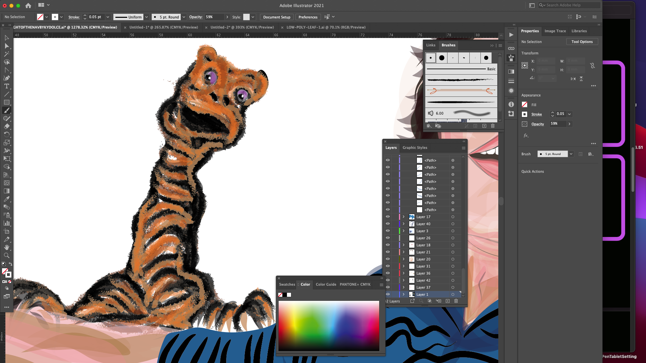This screenshot has height=363, width=646.
Task: Open the 5 pt. Round brush dropdown in Properties
Action: [x=571, y=154]
